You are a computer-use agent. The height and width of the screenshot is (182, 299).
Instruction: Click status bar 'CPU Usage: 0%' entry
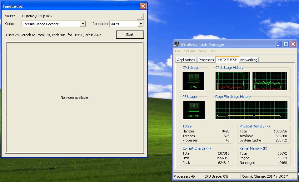tap(217, 176)
